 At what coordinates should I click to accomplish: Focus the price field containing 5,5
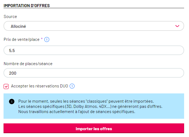tap(94, 50)
